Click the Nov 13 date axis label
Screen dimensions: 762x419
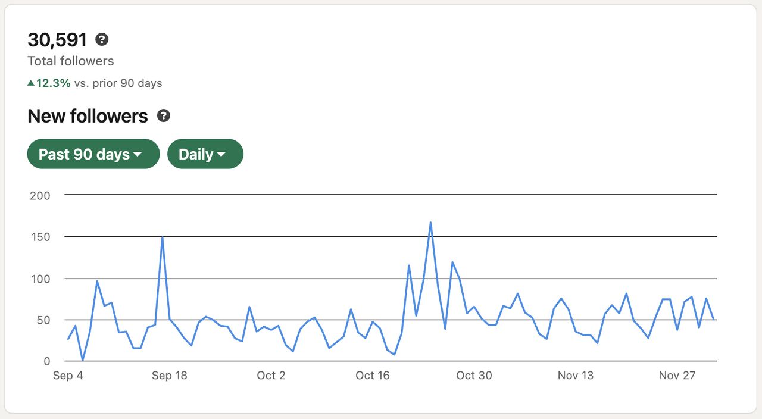[575, 376]
